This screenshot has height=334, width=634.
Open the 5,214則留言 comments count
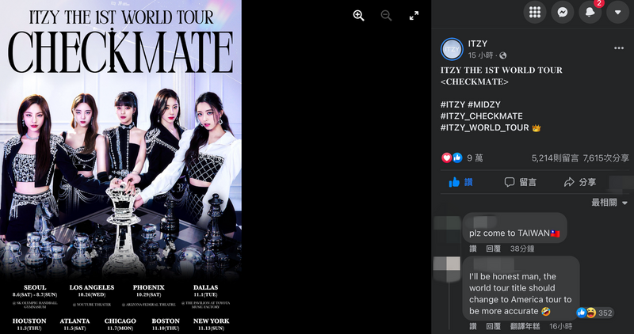(x=556, y=158)
